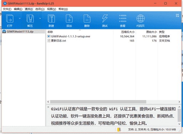Click the status bar file count text
This screenshot has width=183, height=134.
[152, 129]
